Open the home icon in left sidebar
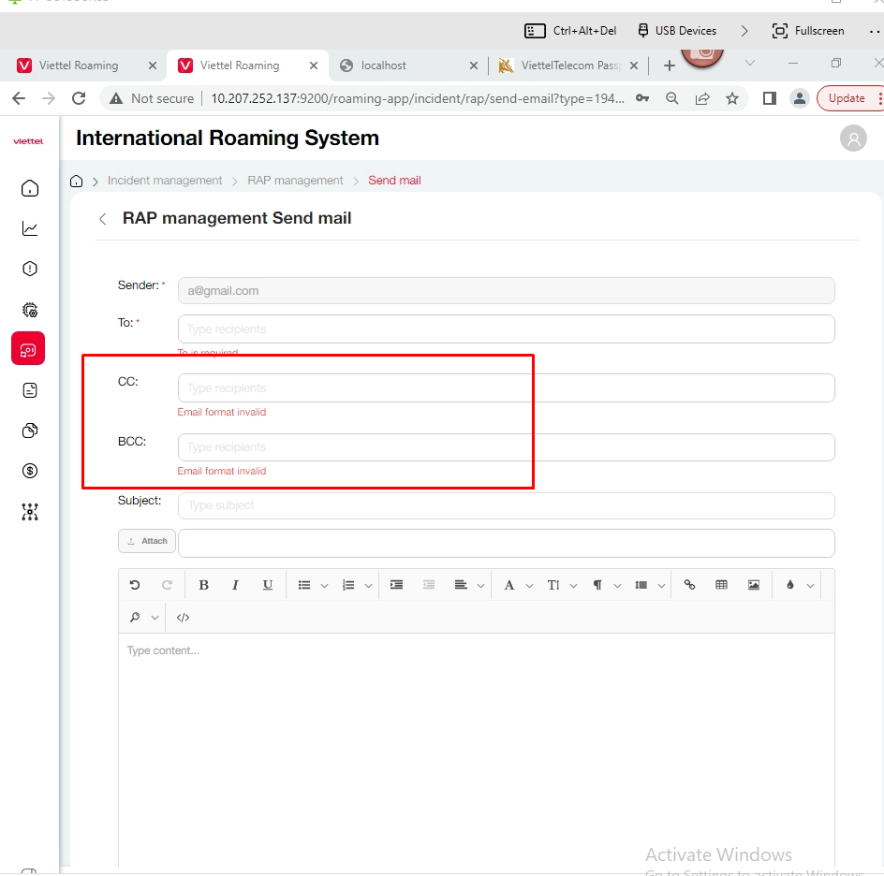This screenshot has width=884, height=876. 30,188
